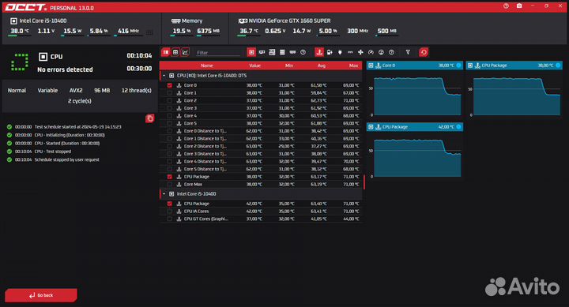This screenshot has height=307, width=569.
Task: Toggle the storage sensor source filter
Action: (282, 52)
